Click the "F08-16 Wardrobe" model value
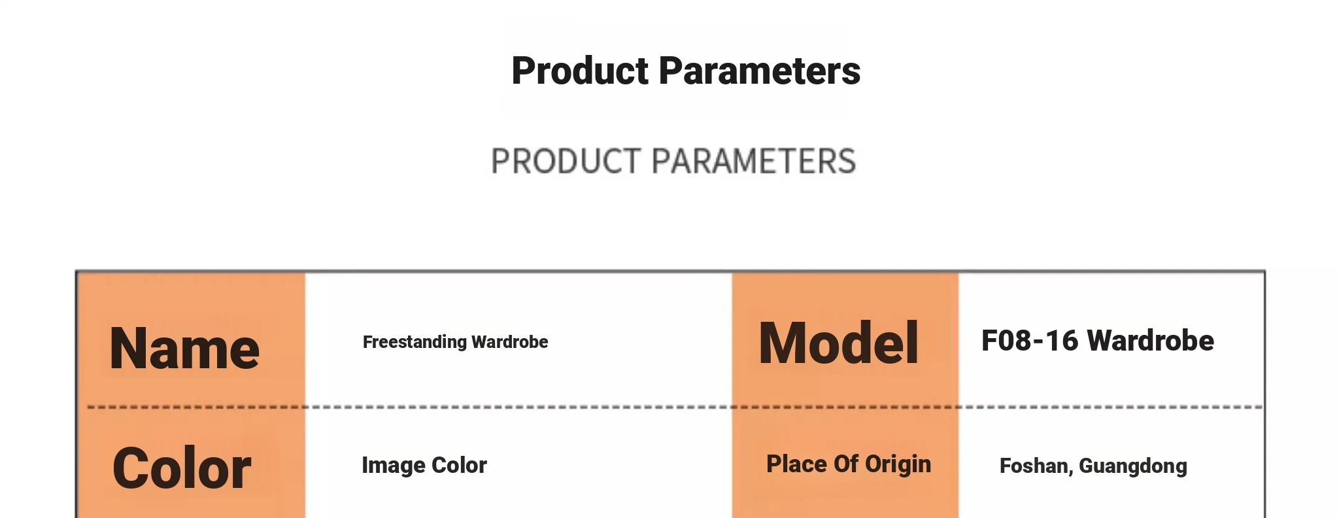Image resolution: width=1339 pixels, height=518 pixels. 1097,341
